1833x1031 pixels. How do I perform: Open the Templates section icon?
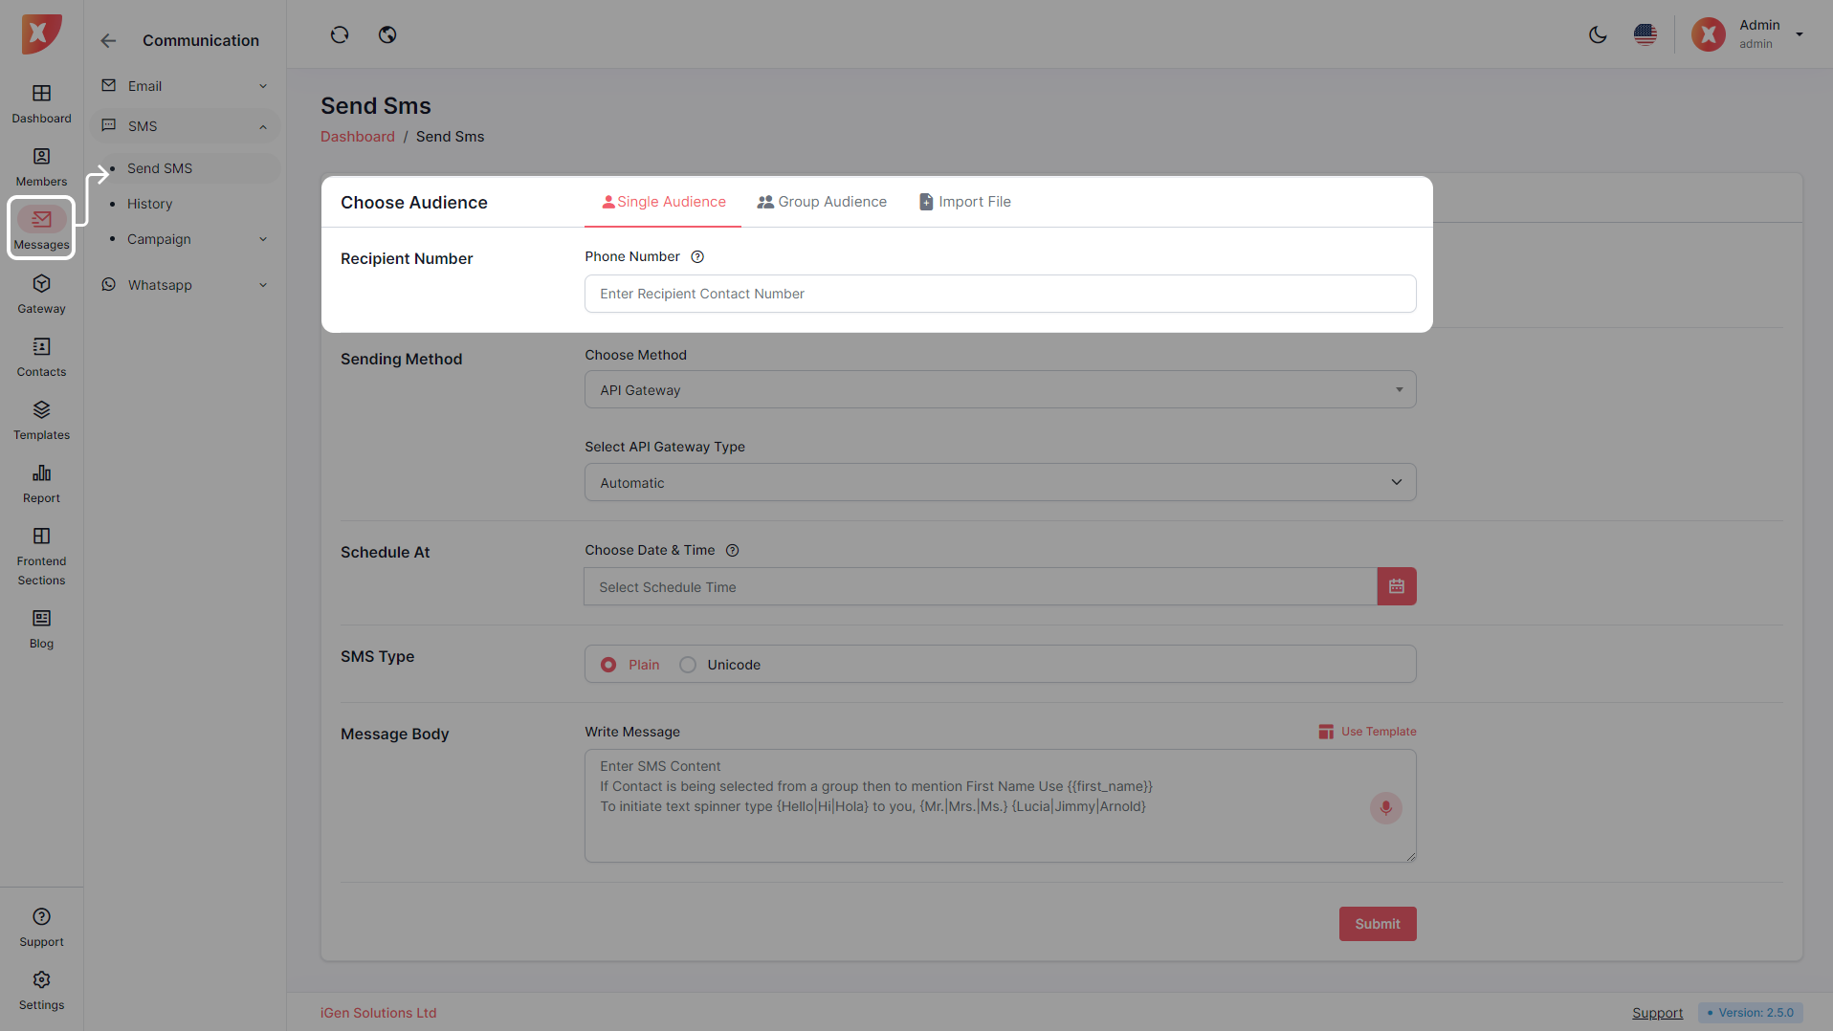(x=41, y=420)
